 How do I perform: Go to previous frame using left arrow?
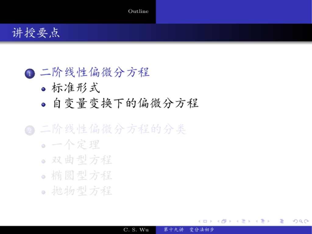pos(218,221)
